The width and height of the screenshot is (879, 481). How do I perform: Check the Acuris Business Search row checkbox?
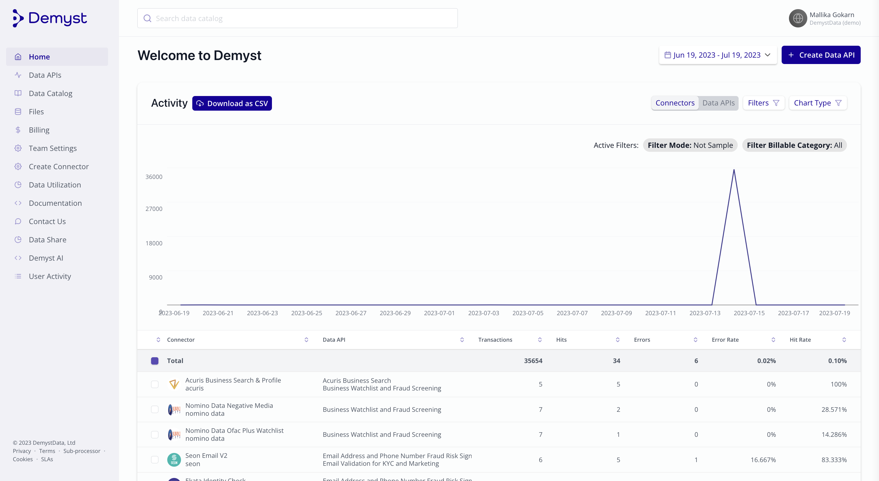(154, 384)
